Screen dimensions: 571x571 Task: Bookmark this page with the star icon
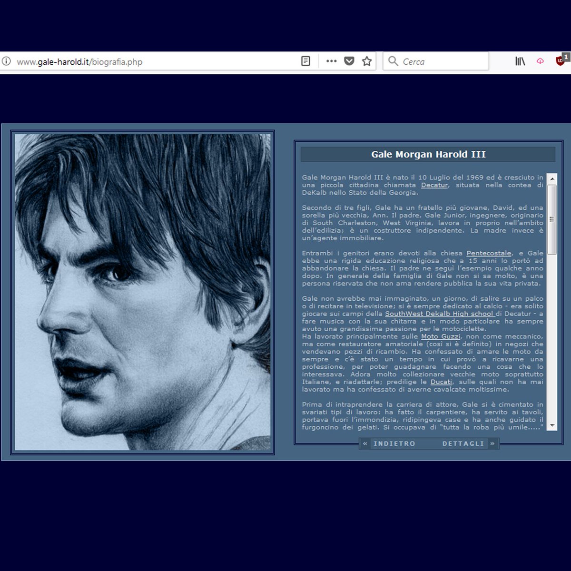point(367,61)
